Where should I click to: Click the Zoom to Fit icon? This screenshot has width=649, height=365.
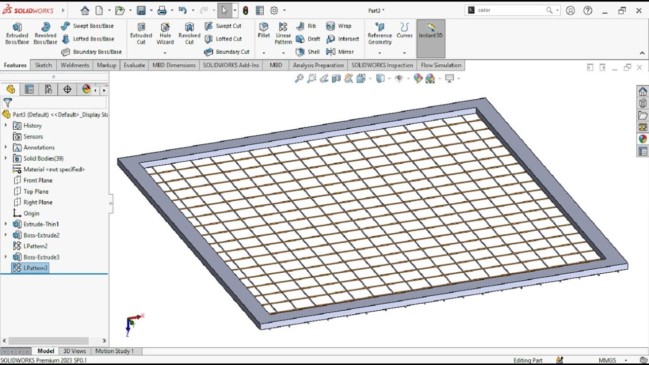(x=299, y=79)
